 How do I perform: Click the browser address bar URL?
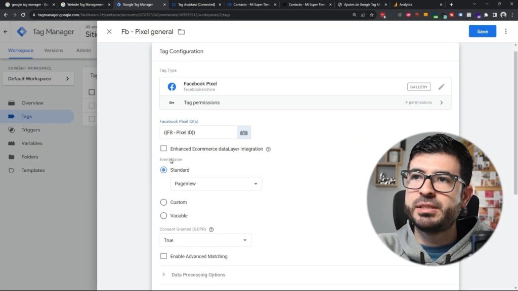[134, 15]
